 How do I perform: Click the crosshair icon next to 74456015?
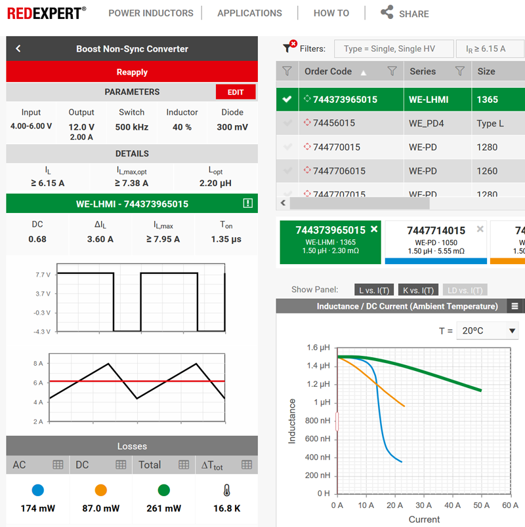tap(307, 122)
